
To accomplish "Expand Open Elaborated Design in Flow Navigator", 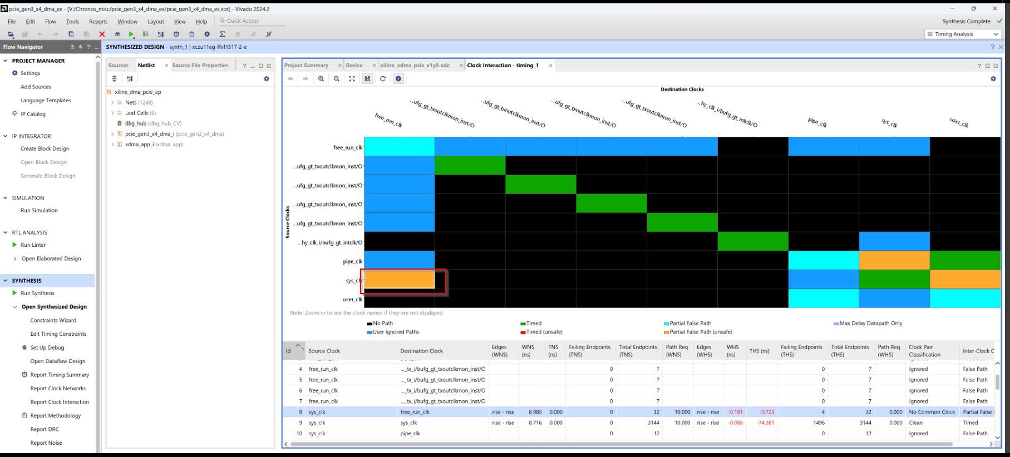I will [x=15, y=259].
